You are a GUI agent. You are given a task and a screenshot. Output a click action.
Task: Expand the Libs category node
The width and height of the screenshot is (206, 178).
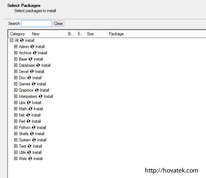pyautogui.click(x=16, y=102)
